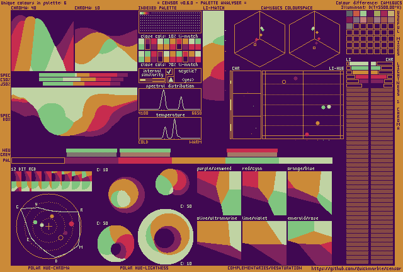Screen dimensions: 403x272
Task: Click the polar hue-chroma wheel center cross
Action: (49, 225)
